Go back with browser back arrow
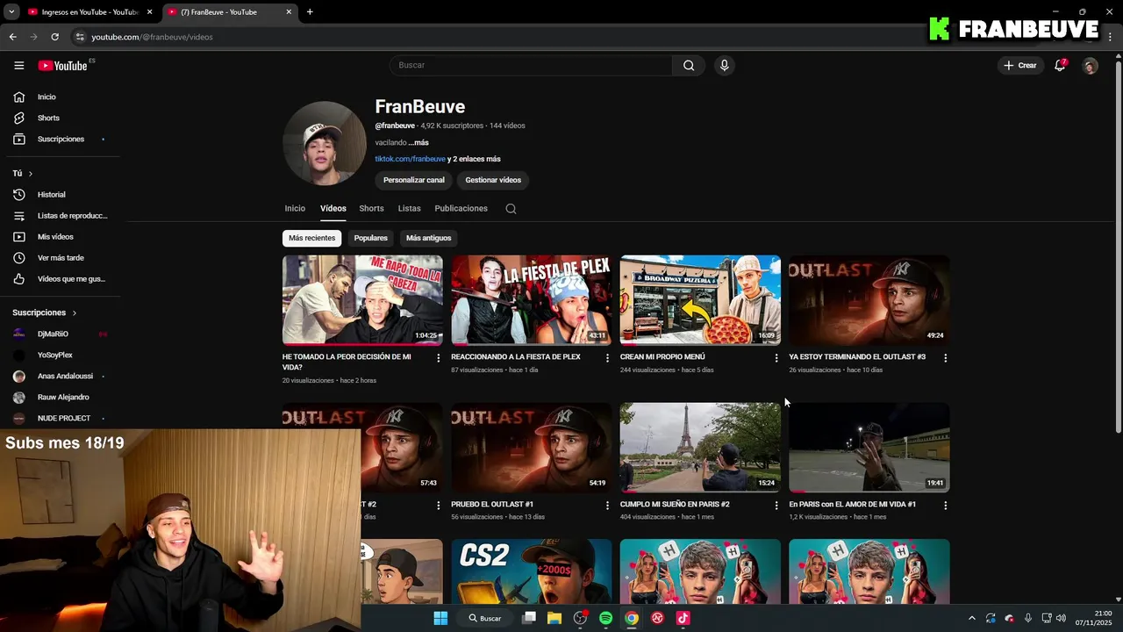Image resolution: width=1123 pixels, height=632 pixels. 12,37
